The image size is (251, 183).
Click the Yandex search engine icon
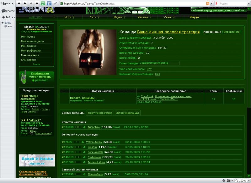click(216, 3)
